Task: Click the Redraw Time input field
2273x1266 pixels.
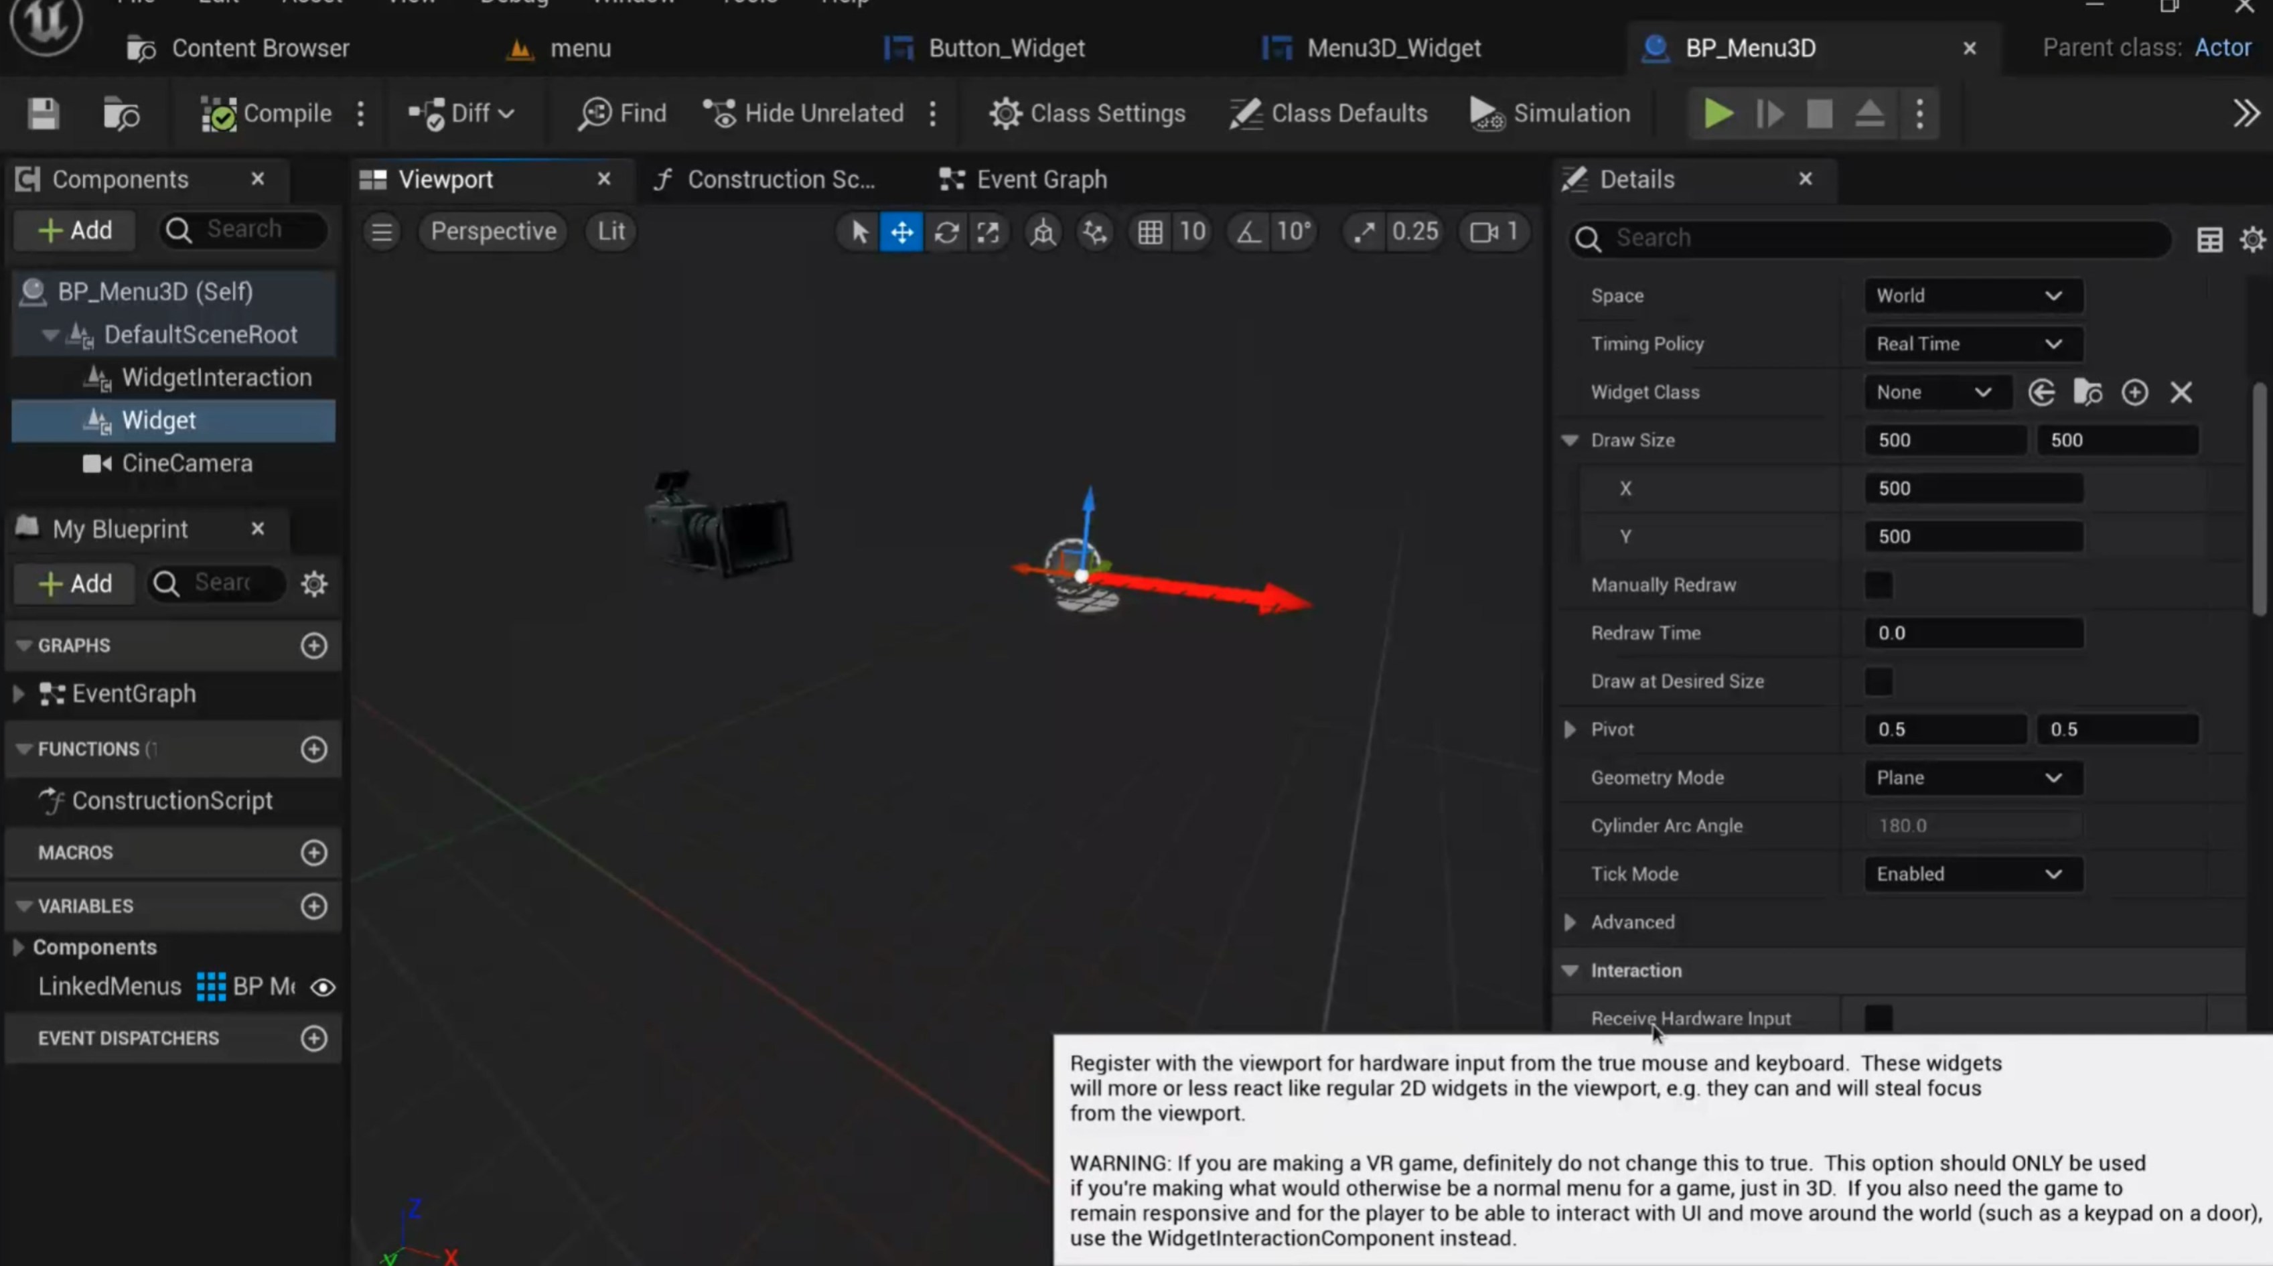Action: [x=1973, y=633]
